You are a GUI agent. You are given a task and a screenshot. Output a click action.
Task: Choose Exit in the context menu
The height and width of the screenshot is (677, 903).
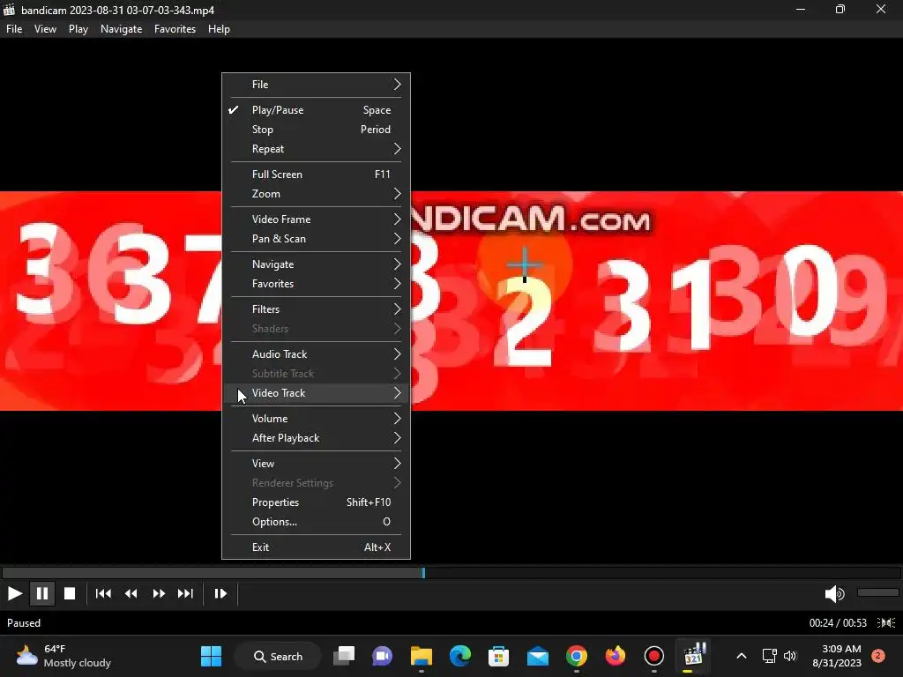[x=317, y=547]
